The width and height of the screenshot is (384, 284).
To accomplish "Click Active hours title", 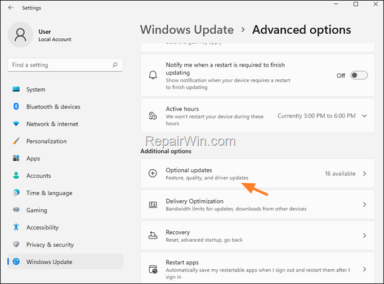I will [182, 109].
